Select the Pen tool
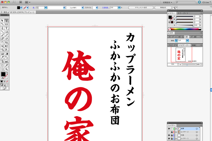This screenshot has height=141, width=212. pos(2,28)
